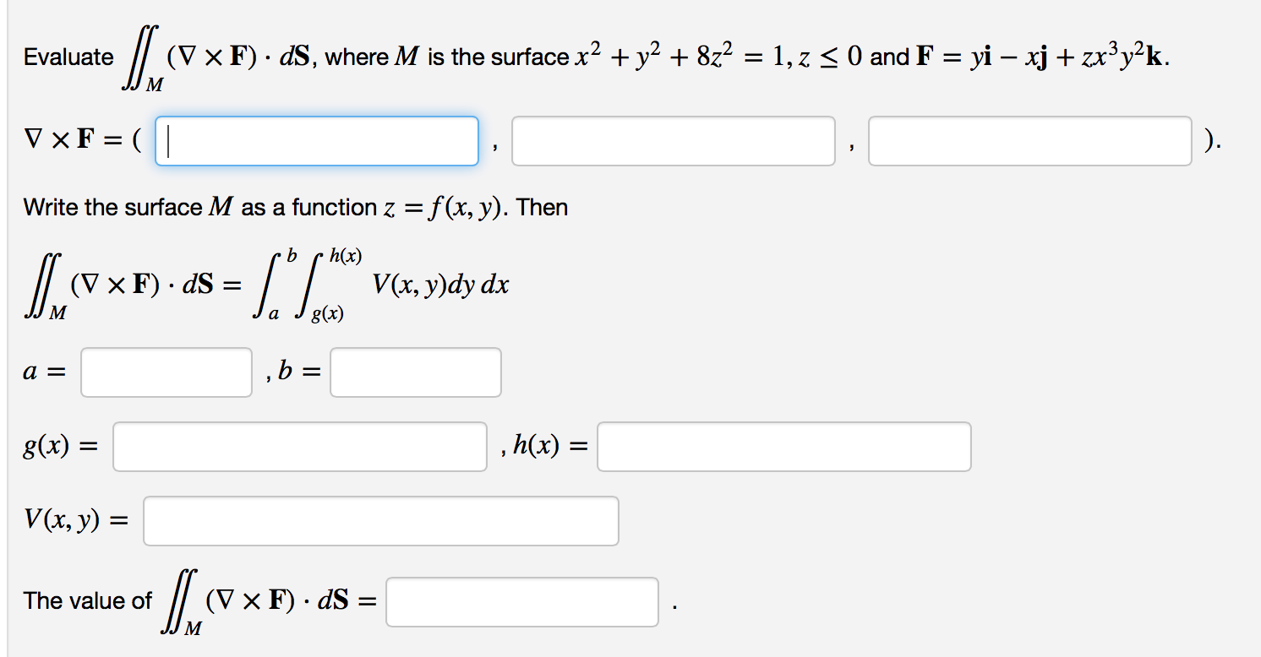Viewport: 1261px width, 657px height.
Task: Click the integrand V(x, y) entry box
Action: tap(380, 520)
